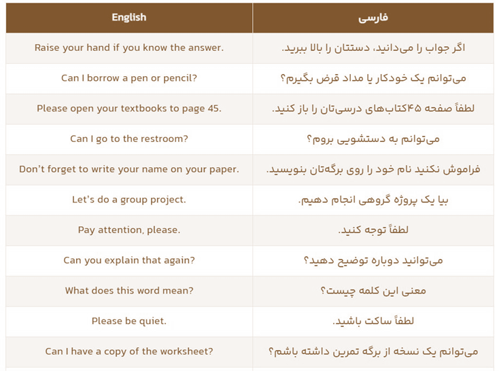Click "Can you explain that again?" cell
The height and width of the screenshot is (371, 499).
tap(129, 260)
